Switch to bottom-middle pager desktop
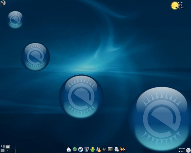The height and width of the screenshot is (153, 191). (x=8, y=151)
